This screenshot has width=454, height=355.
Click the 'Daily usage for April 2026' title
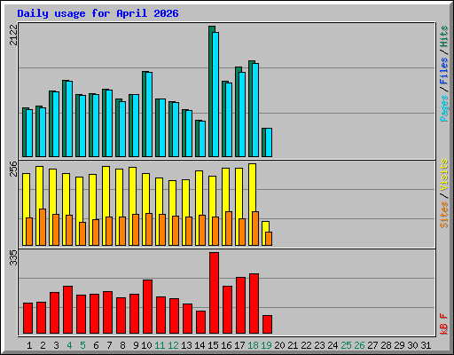(x=98, y=13)
